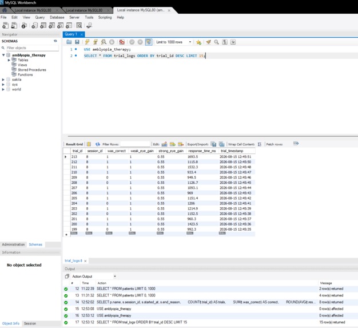Open the Database menu

(57, 17)
